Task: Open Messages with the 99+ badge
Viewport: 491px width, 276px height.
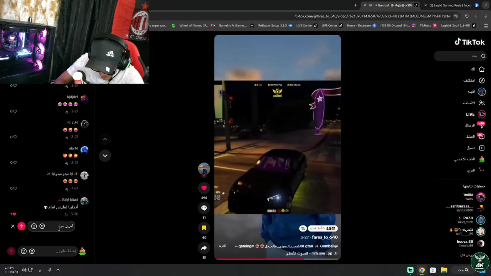Action: click(x=476, y=125)
